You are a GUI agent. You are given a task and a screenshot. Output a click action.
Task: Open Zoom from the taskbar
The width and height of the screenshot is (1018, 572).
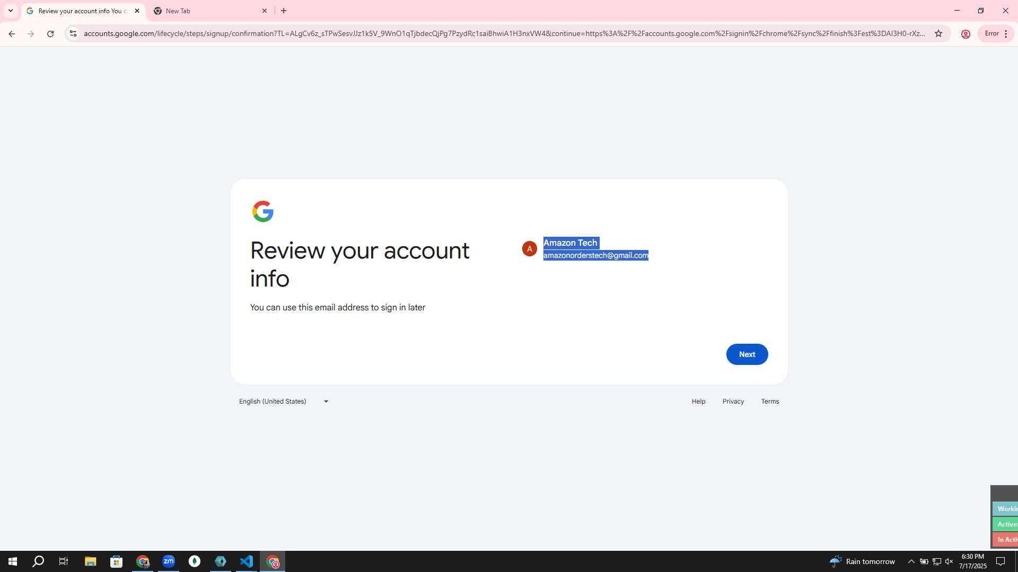pyautogui.click(x=169, y=561)
